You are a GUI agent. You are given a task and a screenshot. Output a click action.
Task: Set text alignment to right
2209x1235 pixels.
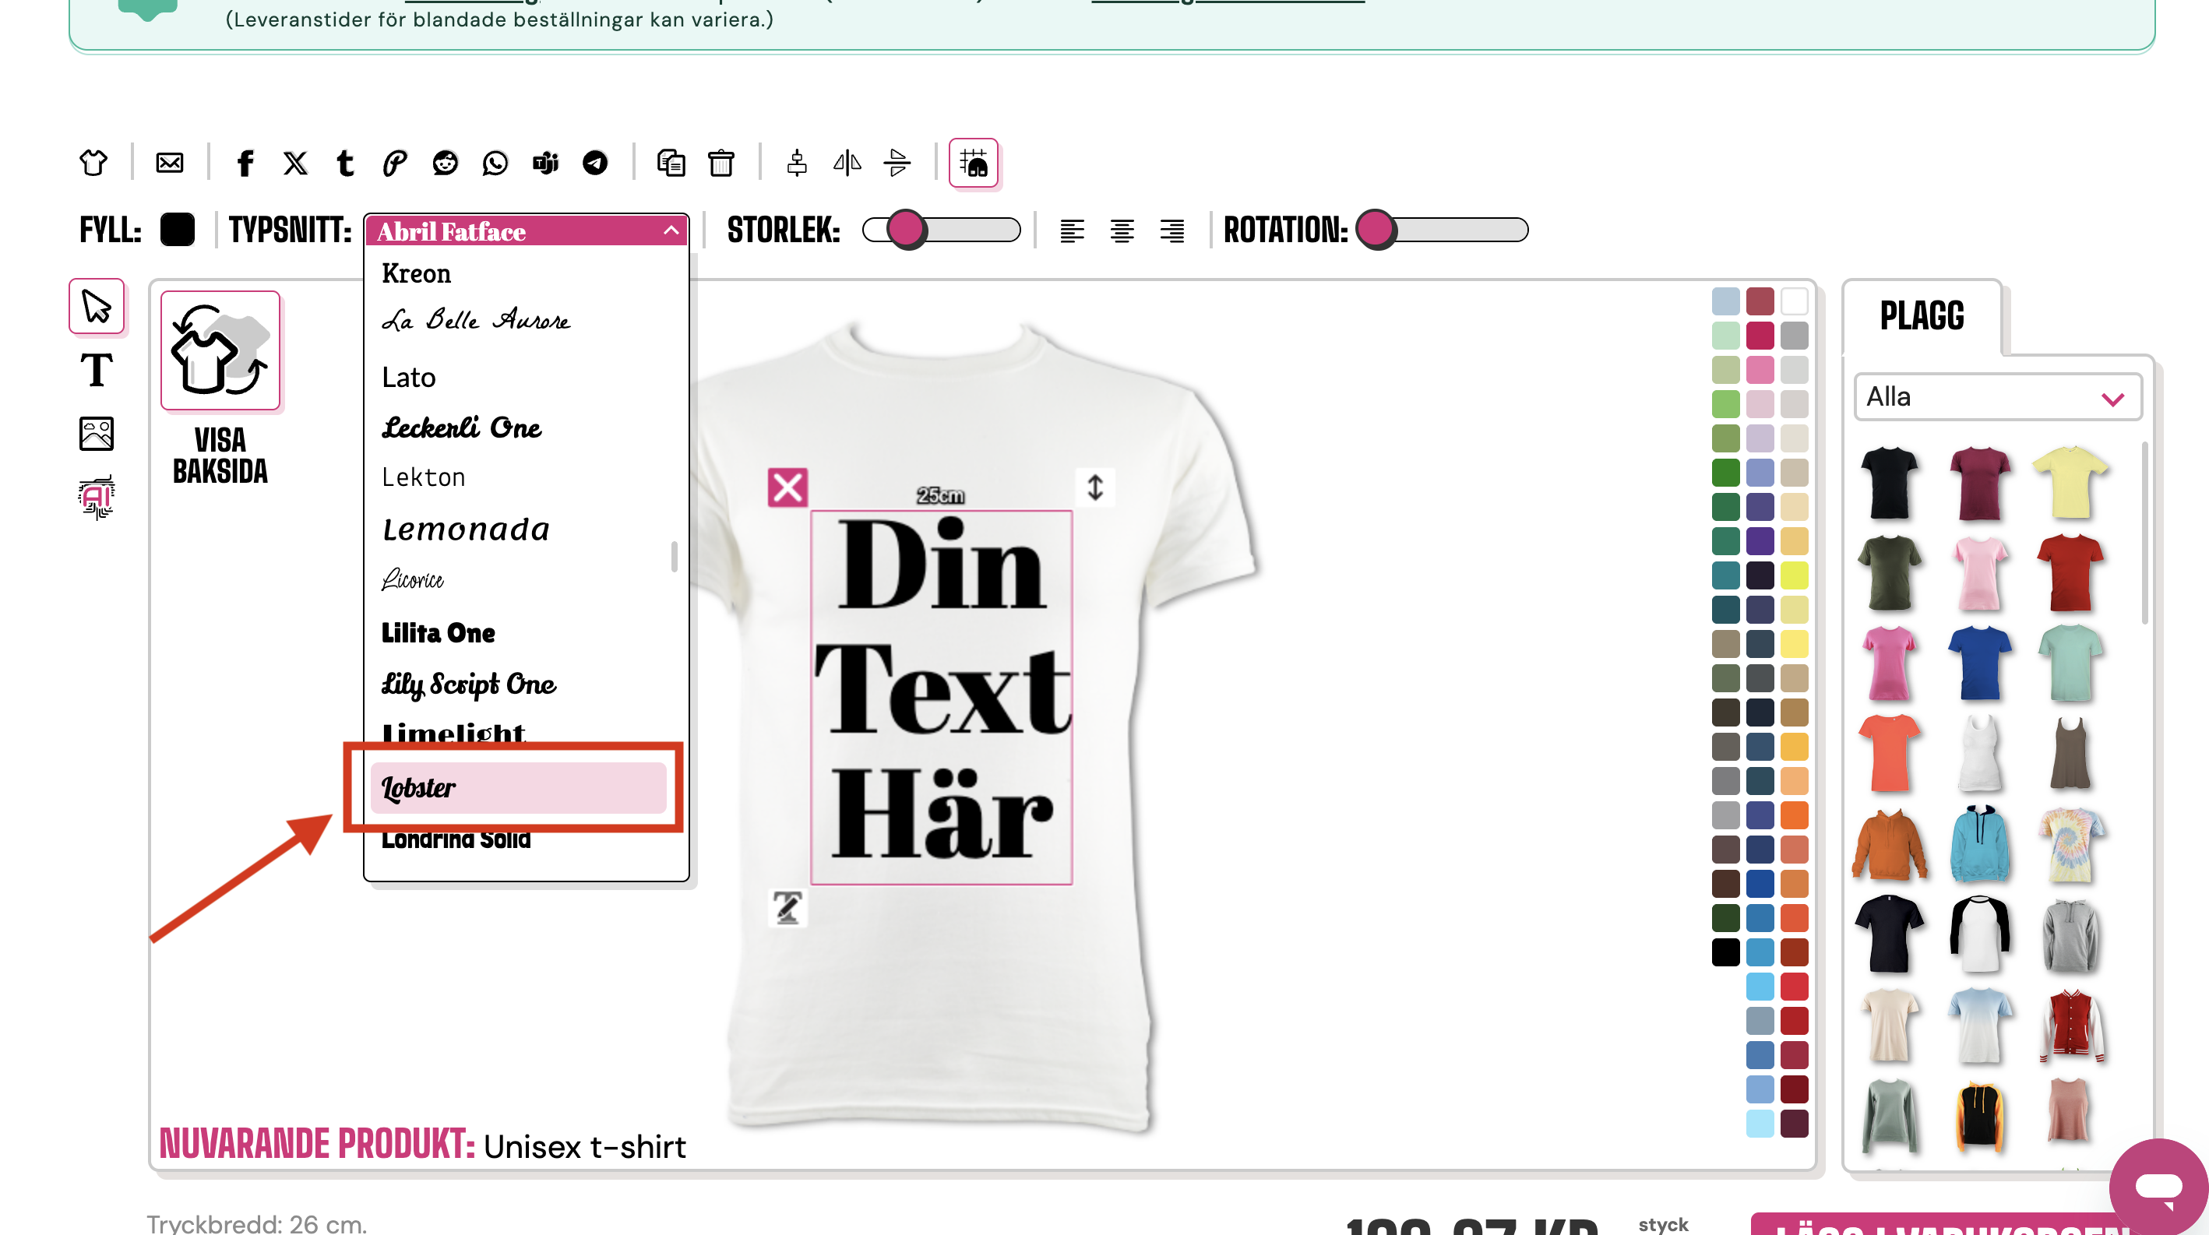1171,230
